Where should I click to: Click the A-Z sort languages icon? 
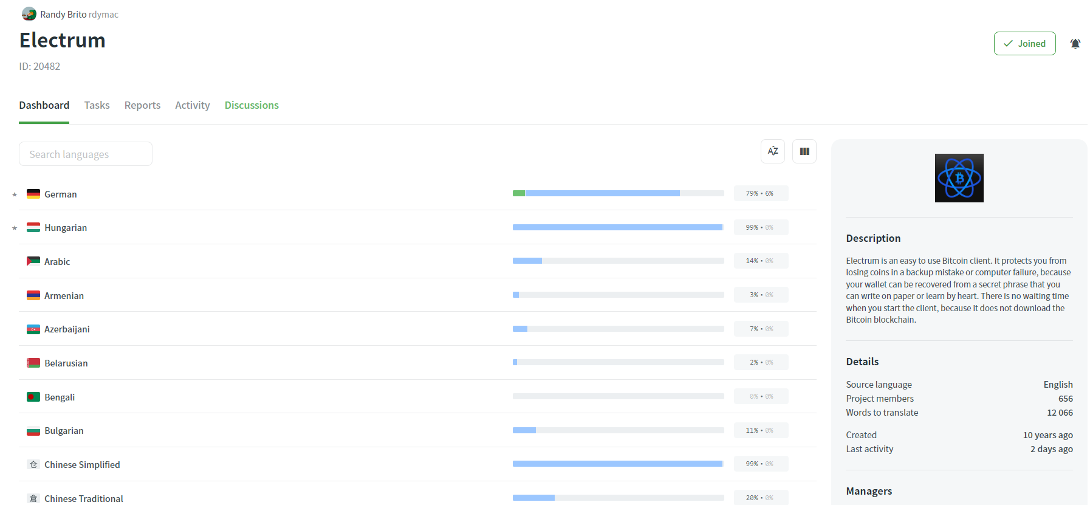click(772, 151)
